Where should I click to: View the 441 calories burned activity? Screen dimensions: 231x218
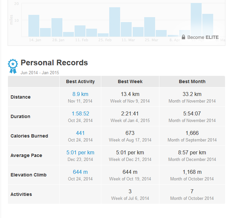coord(80,133)
